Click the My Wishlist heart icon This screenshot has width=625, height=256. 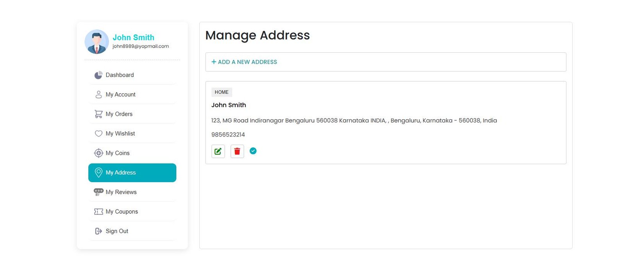98,134
